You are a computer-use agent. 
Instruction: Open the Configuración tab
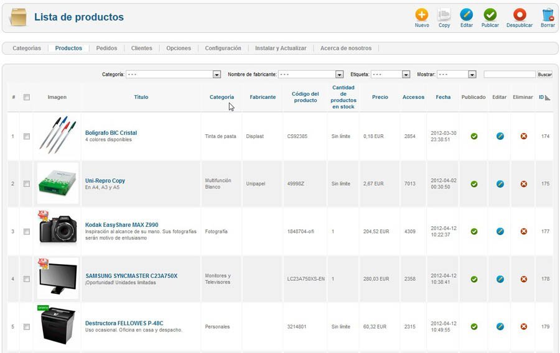pyautogui.click(x=223, y=48)
